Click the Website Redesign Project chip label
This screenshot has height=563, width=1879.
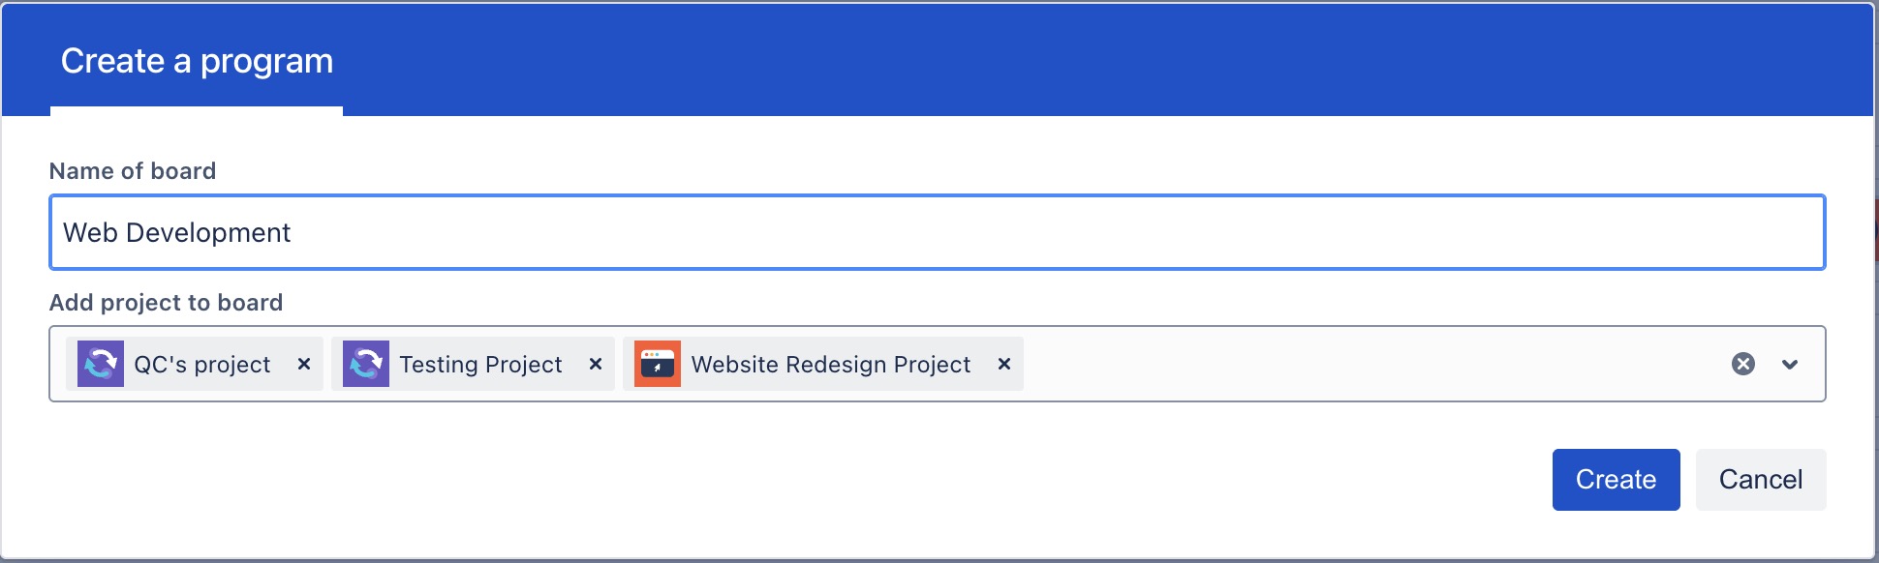(x=830, y=365)
